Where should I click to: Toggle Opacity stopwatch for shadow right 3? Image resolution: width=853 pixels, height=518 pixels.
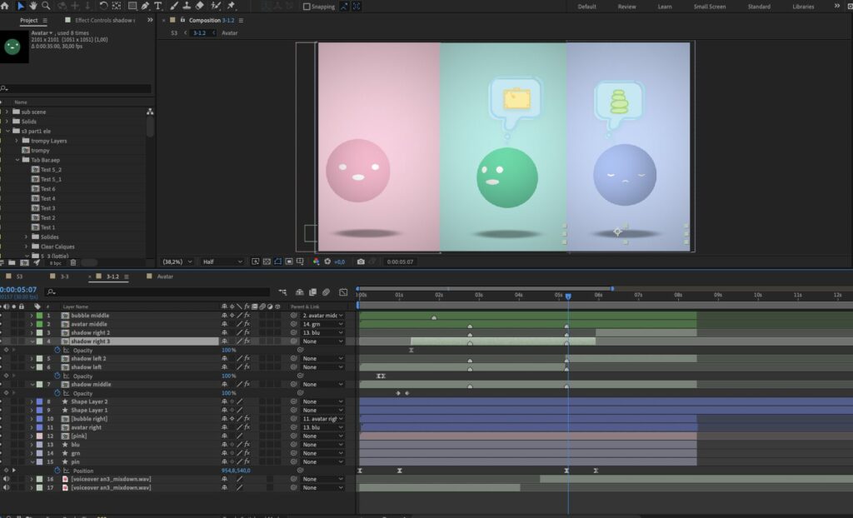pos(57,350)
